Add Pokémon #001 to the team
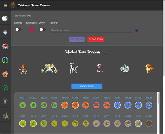This screenshot has width=165, height=134. 23,105
